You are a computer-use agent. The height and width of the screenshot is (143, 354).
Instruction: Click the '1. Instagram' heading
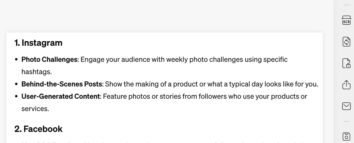[38, 43]
